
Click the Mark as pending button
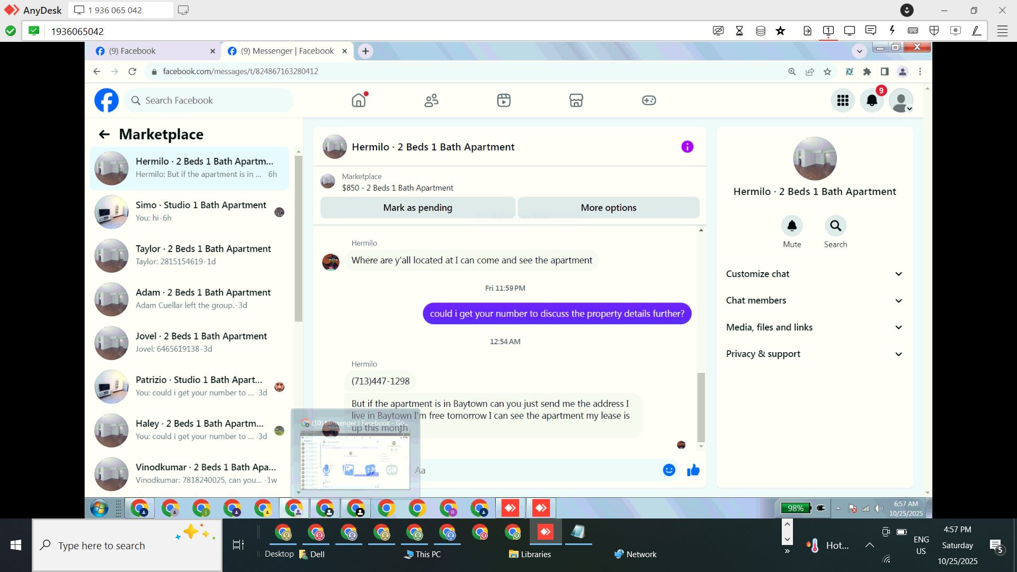coord(417,208)
